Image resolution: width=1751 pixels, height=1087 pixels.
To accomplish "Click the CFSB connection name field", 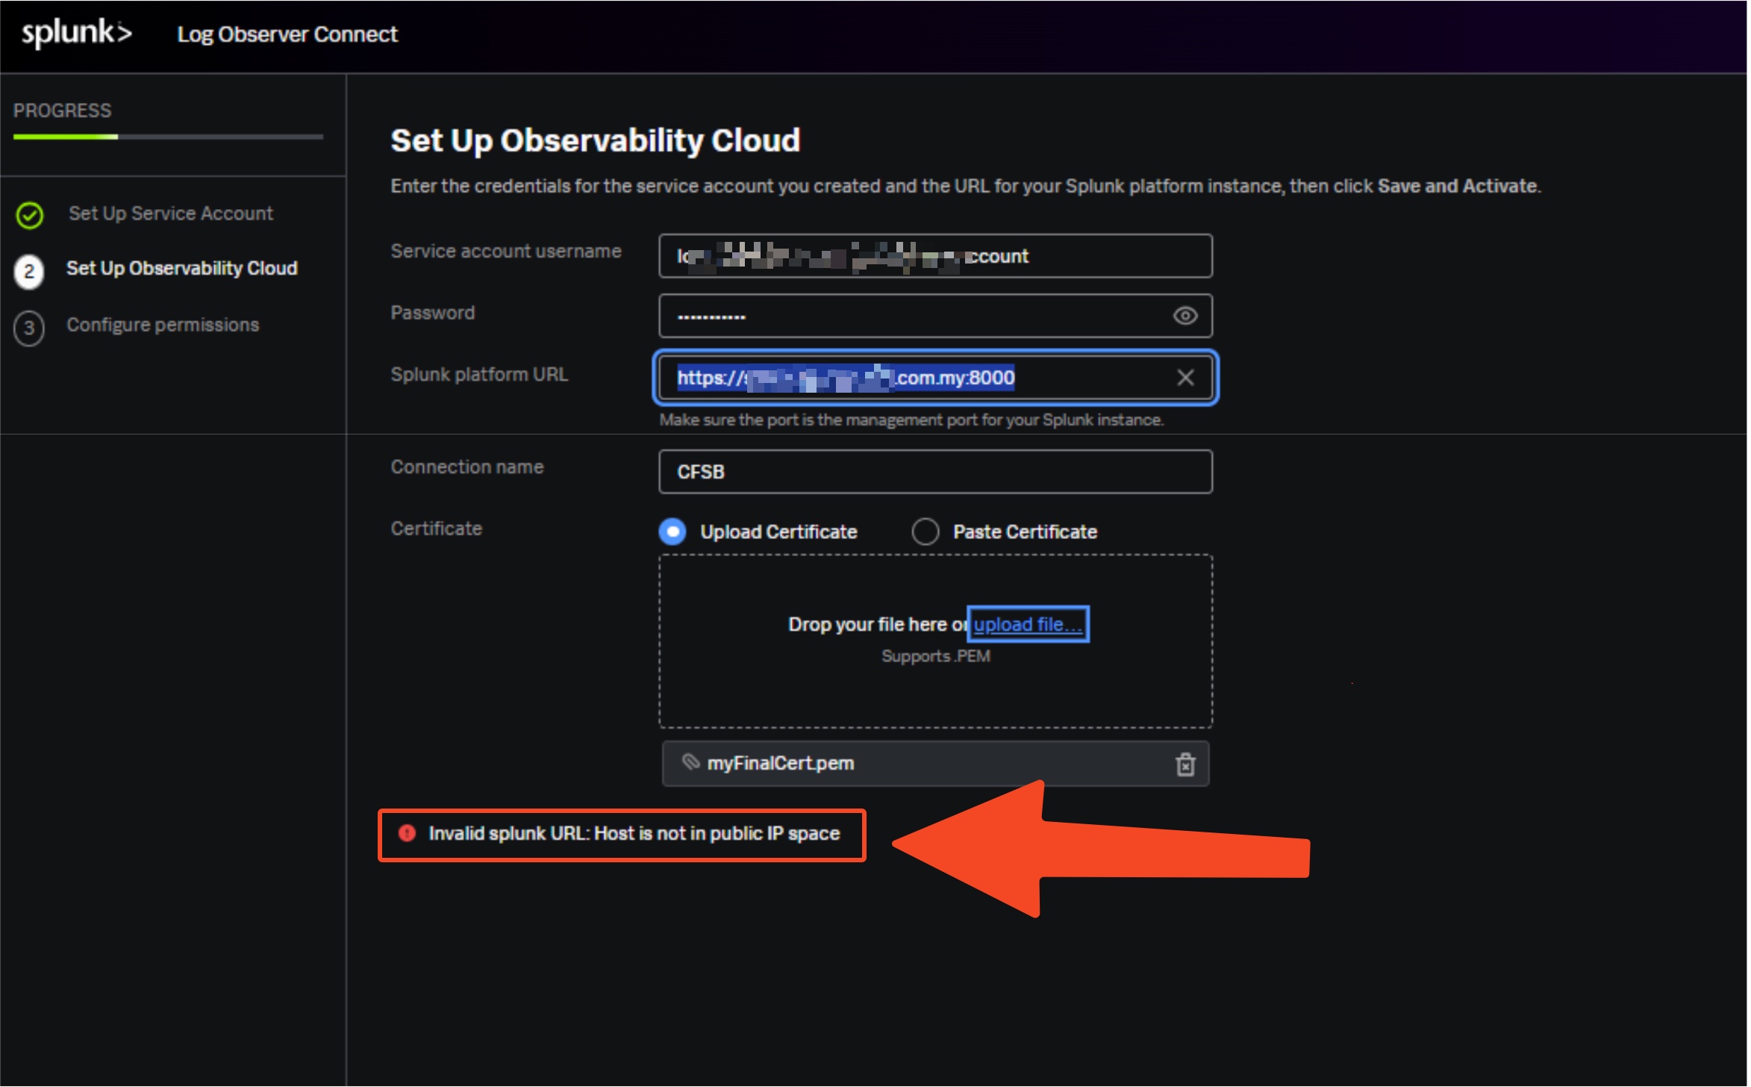I will [x=934, y=472].
